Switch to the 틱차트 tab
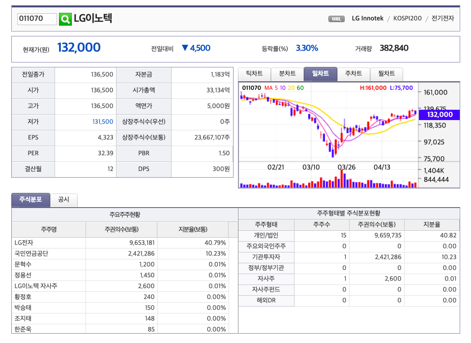471x343 pixels. (254, 74)
